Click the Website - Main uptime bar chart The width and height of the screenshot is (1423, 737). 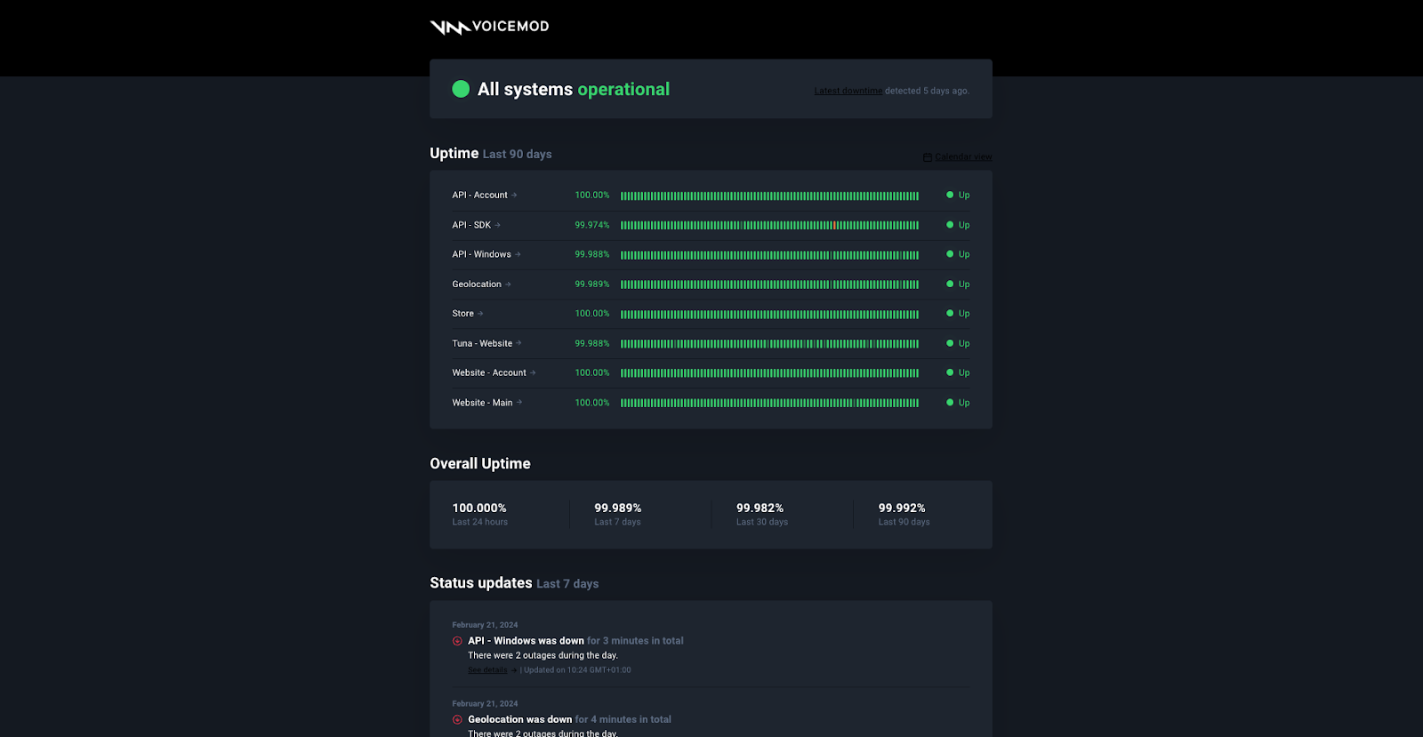(x=769, y=403)
